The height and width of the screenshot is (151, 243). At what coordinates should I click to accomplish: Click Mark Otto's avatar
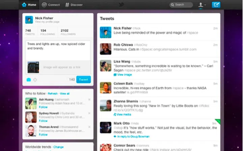coord(106,128)
